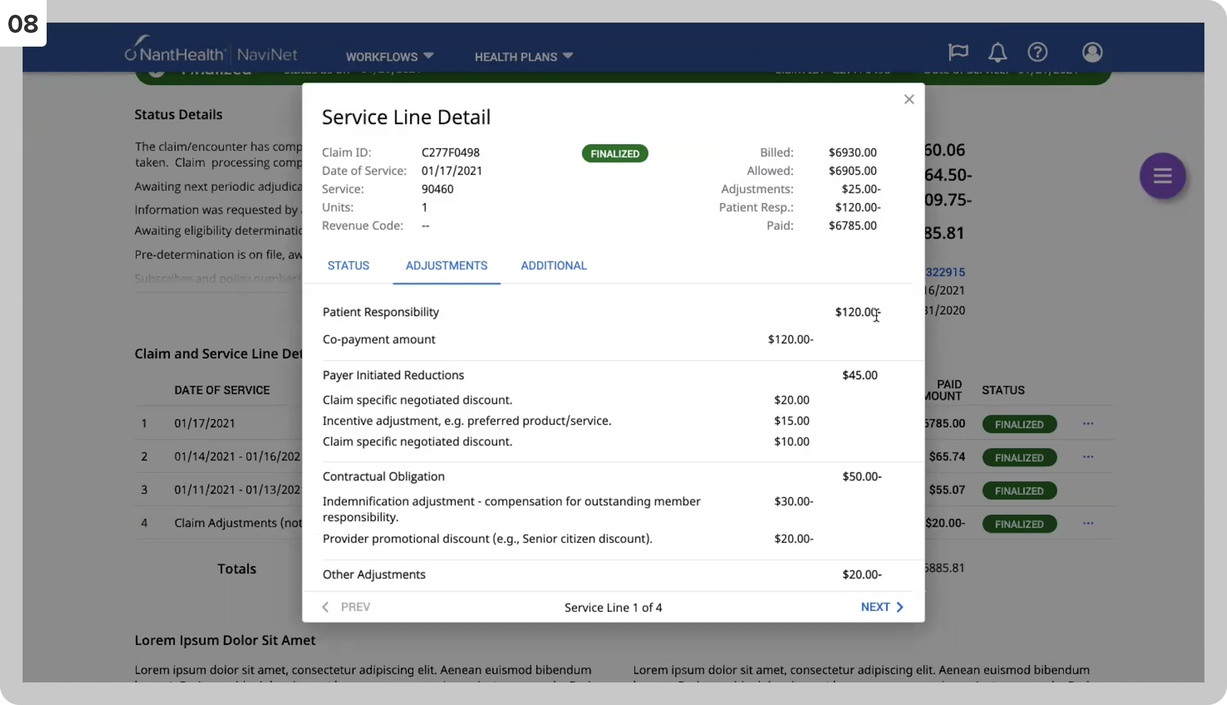This screenshot has height=705, width=1227.
Task: Switch to the ADDITIONAL tab
Action: 554,265
